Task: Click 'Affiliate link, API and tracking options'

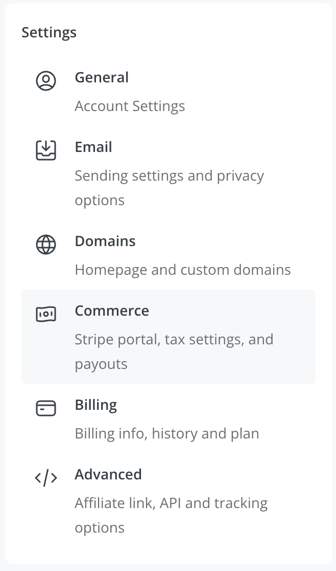Action: (171, 515)
